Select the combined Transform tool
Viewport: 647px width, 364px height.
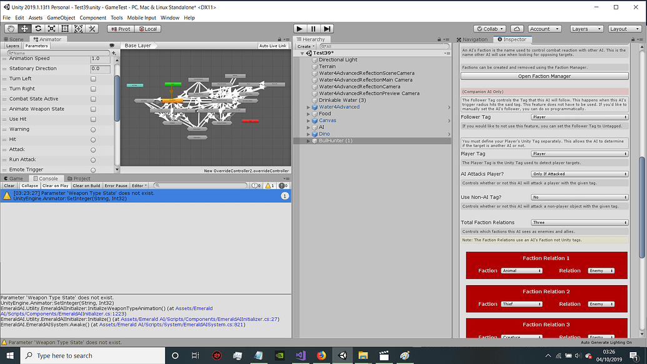click(78, 29)
